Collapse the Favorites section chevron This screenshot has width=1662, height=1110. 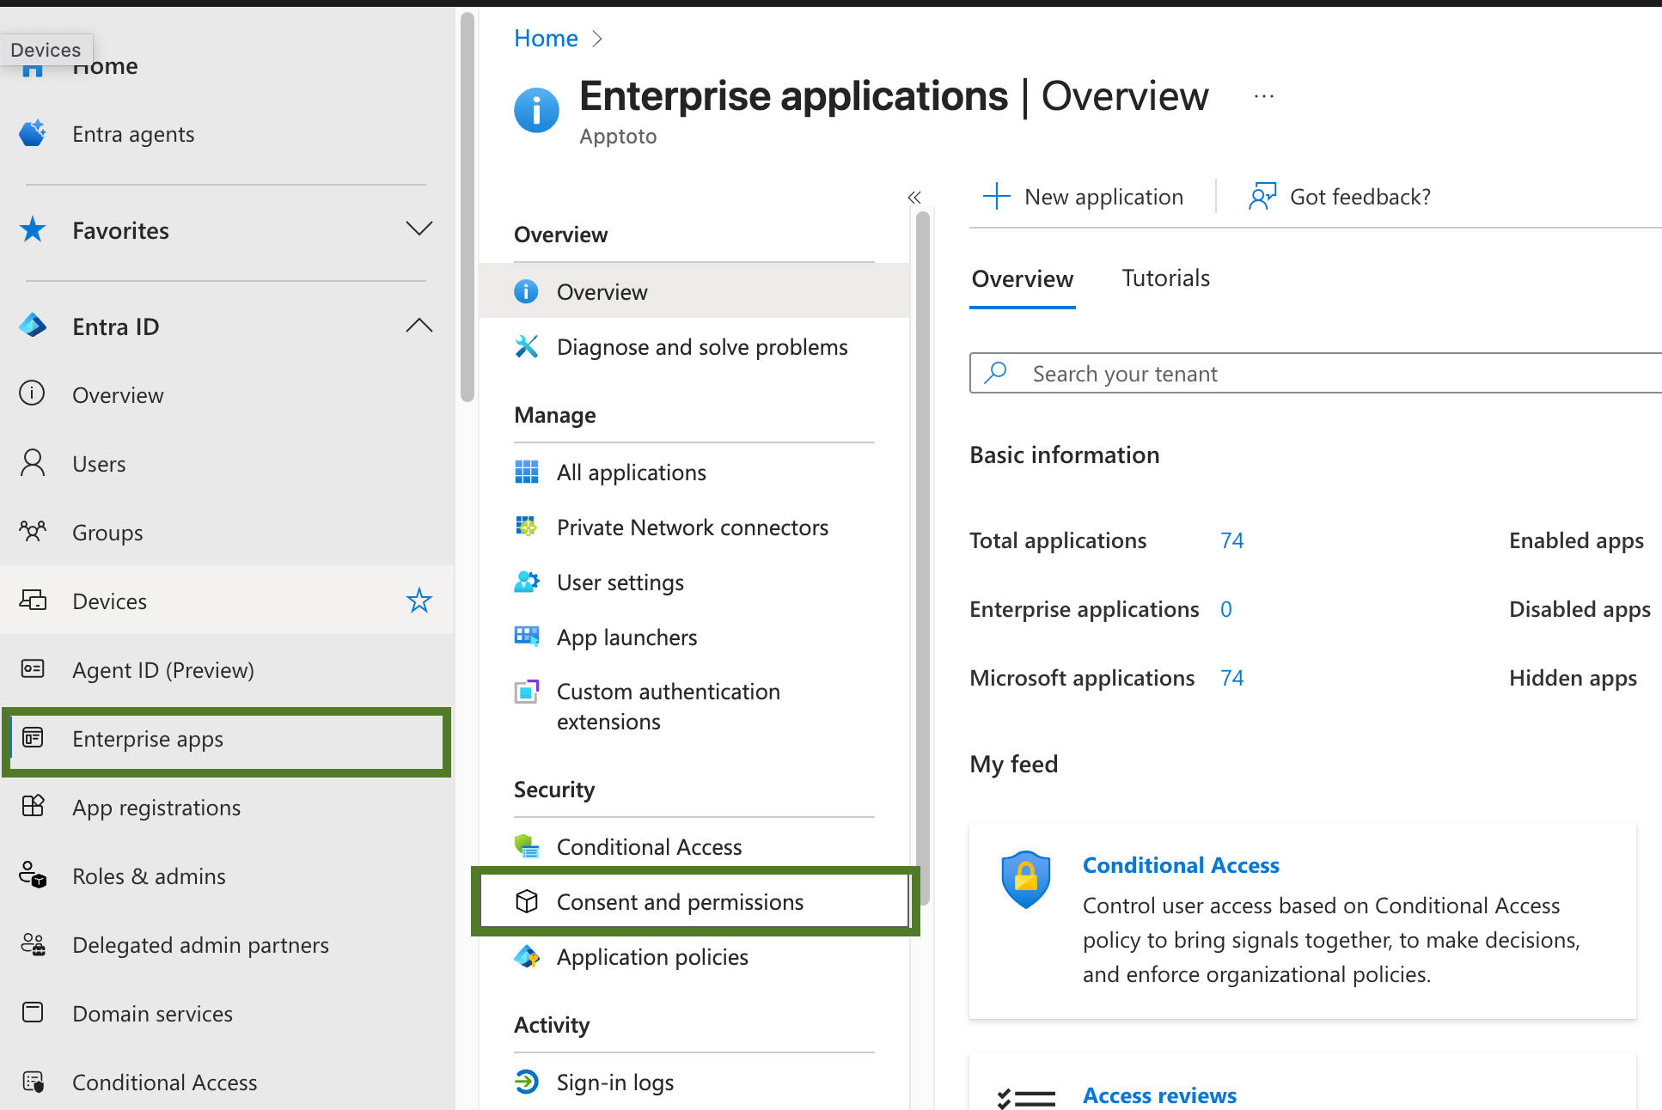point(419,229)
